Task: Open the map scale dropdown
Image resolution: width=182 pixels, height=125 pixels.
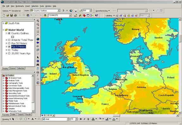Action: click(x=70, y=15)
